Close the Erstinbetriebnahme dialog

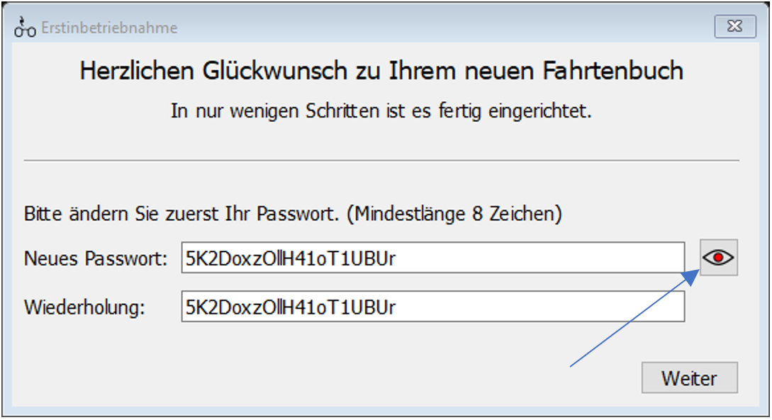coord(735,26)
